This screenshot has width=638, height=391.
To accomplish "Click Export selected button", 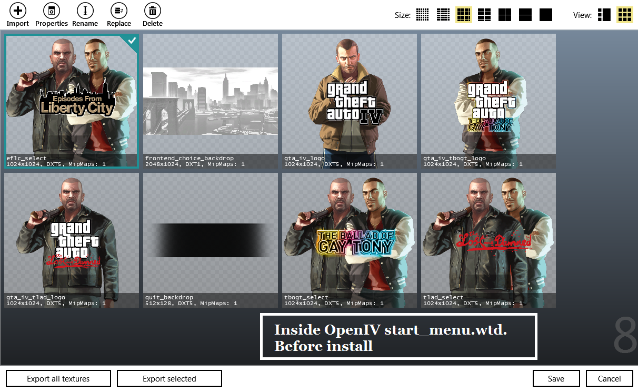I will pos(169,378).
